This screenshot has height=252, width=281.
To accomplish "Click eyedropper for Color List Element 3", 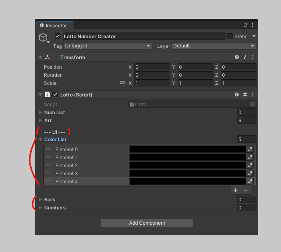I will pos(250,173).
